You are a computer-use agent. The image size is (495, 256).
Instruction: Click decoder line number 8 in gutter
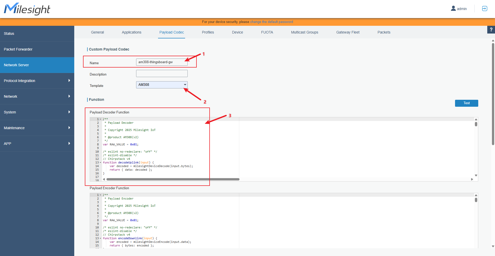(x=98, y=144)
